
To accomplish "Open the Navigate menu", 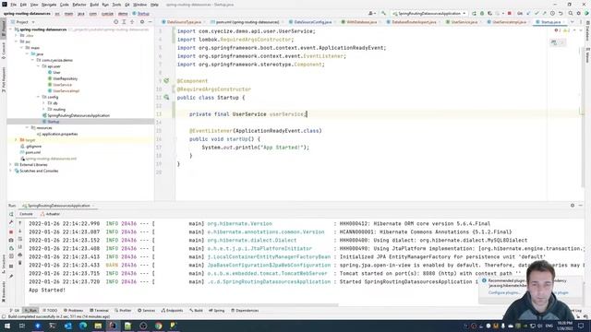I will point(49,5).
